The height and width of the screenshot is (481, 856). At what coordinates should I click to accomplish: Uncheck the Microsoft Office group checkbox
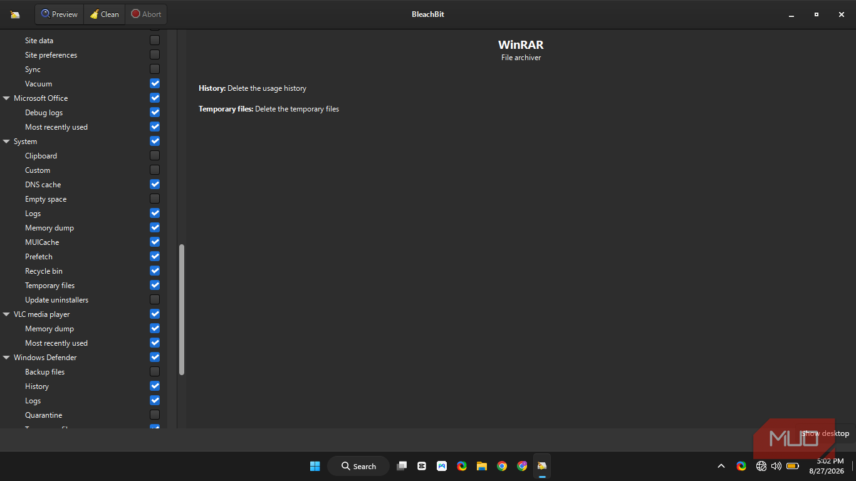click(x=155, y=98)
